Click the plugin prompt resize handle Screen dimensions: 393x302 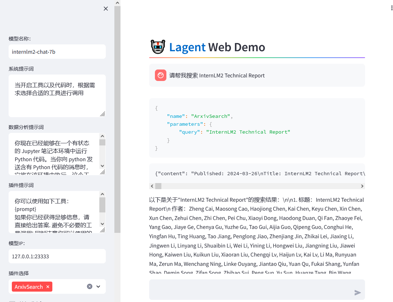click(x=103, y=230)
